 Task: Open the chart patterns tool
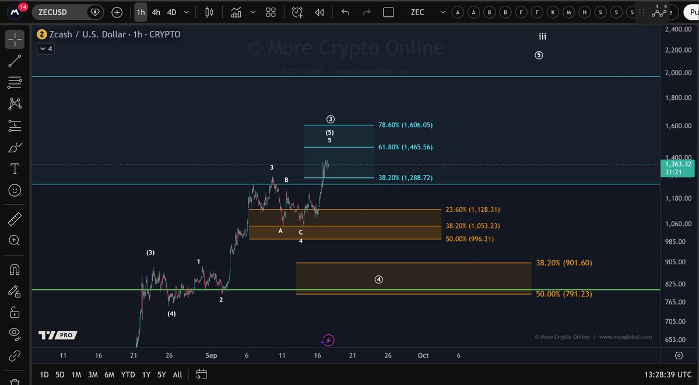[15, 104]
